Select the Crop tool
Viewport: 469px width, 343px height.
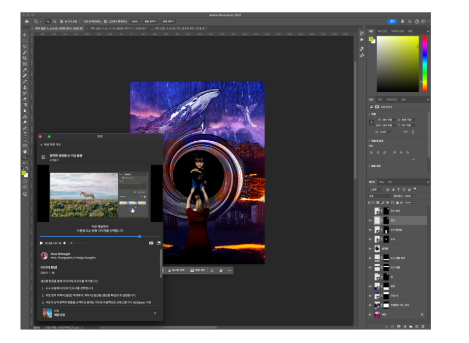25,58
